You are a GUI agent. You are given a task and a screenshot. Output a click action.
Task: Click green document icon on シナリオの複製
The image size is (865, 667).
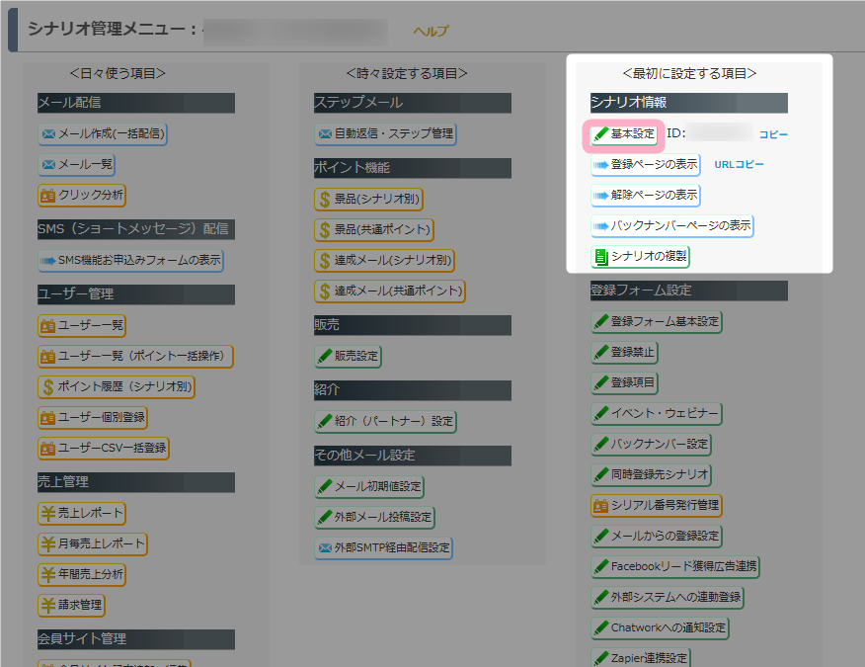tap(600, 257)
